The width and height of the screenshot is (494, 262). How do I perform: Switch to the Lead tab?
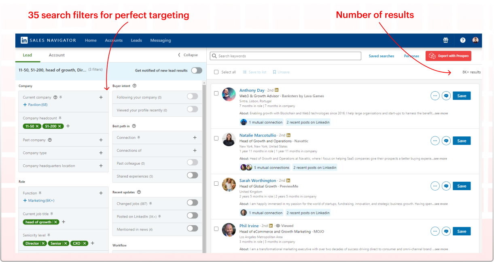point(28,55)
